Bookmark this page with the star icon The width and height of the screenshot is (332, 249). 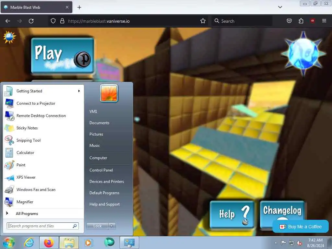coord(203,21)
